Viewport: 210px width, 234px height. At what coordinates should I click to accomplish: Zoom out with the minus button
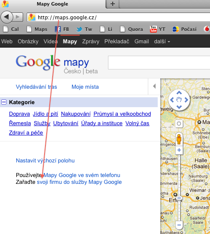(179, 225)
